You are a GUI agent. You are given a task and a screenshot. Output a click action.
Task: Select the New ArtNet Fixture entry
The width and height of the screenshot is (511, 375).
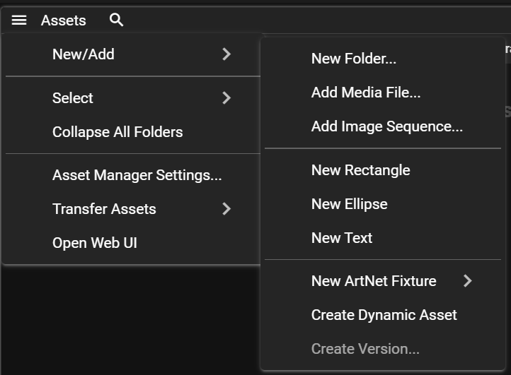tap(373, 281)
